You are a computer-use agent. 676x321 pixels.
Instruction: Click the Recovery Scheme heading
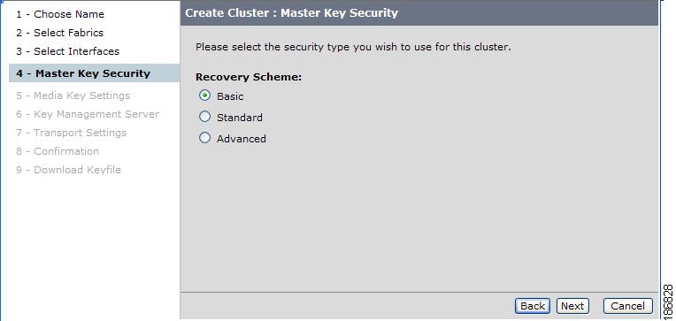click(249, 77)
